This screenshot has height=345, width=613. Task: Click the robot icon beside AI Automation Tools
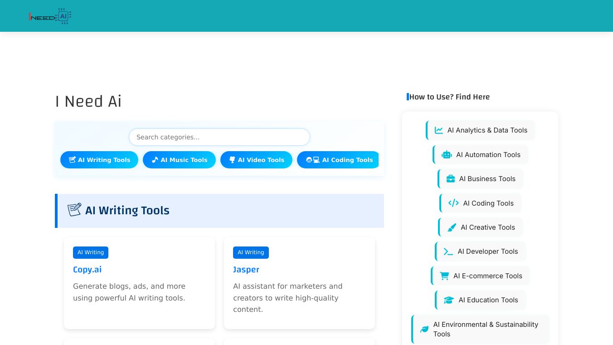pyautogui.click(x=447, y=155)
